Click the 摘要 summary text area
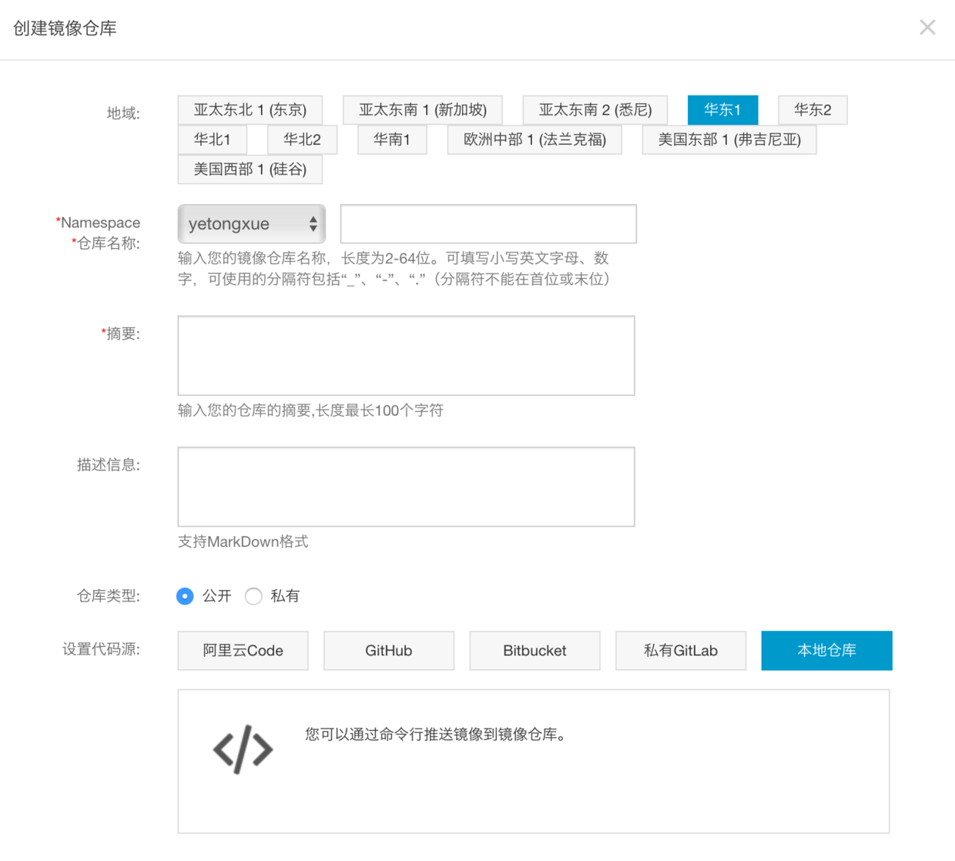955x861 pixels. pos(406,356)
